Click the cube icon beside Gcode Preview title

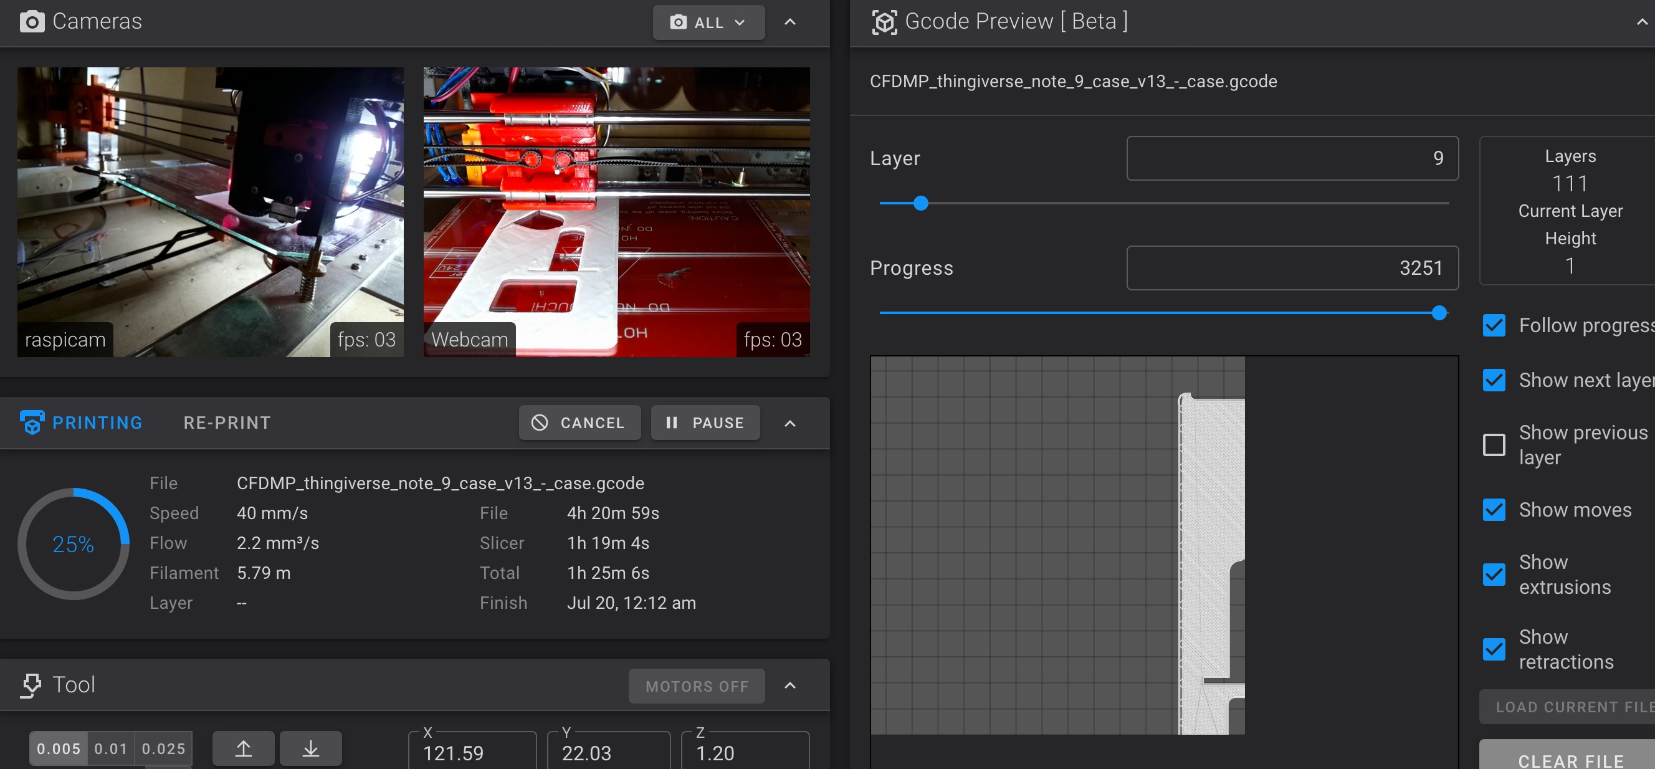pyautogui.click(x=884, y=21)
